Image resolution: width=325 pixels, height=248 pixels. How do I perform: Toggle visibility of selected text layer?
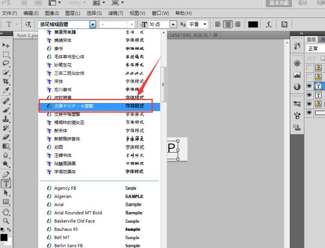click(309, 86)
